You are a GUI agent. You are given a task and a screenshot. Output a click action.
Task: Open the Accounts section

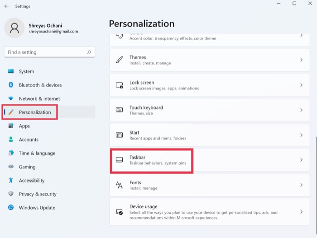(29, 140)
